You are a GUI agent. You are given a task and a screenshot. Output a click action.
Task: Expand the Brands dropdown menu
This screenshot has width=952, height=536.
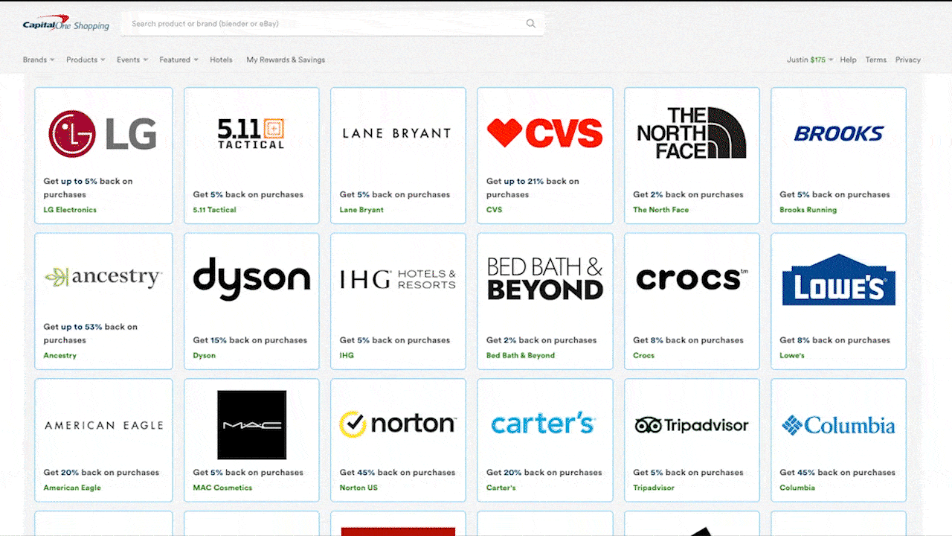pos(39,60)
